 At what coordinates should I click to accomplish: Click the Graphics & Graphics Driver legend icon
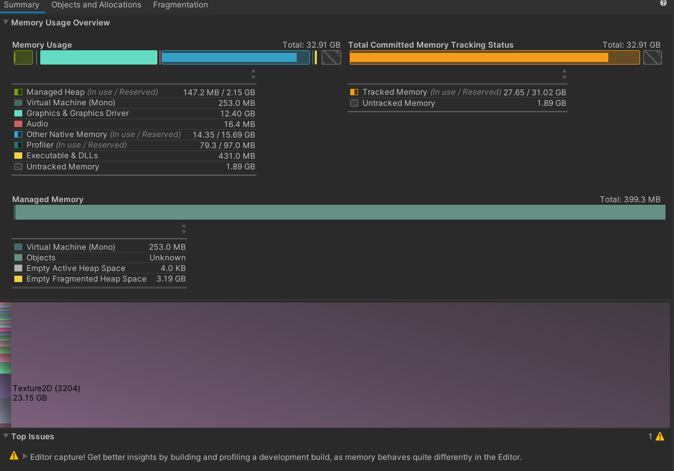pos(19,113)
